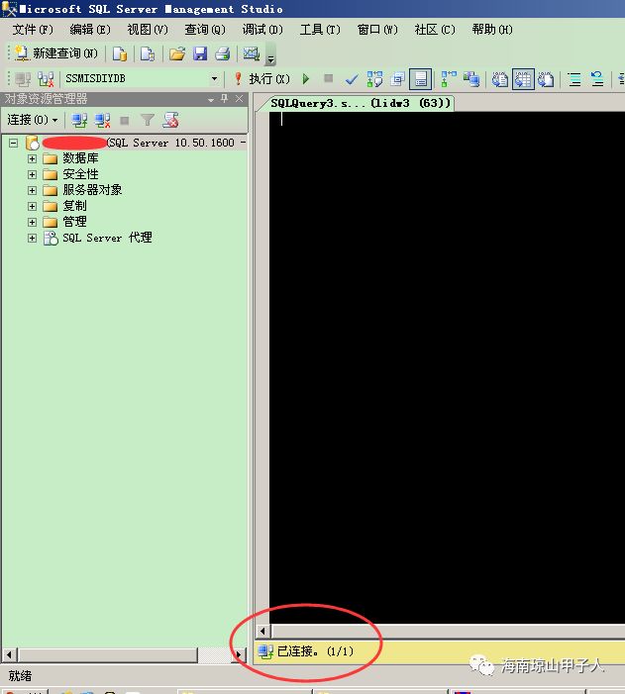Expand the 管理 folder
This screenshot has height=694, width=625.
32,222
